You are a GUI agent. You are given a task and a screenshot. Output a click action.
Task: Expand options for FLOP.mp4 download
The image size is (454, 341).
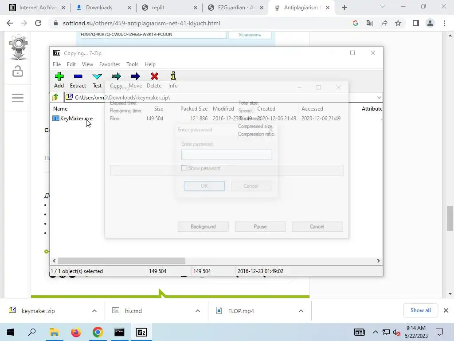(301, 311)
